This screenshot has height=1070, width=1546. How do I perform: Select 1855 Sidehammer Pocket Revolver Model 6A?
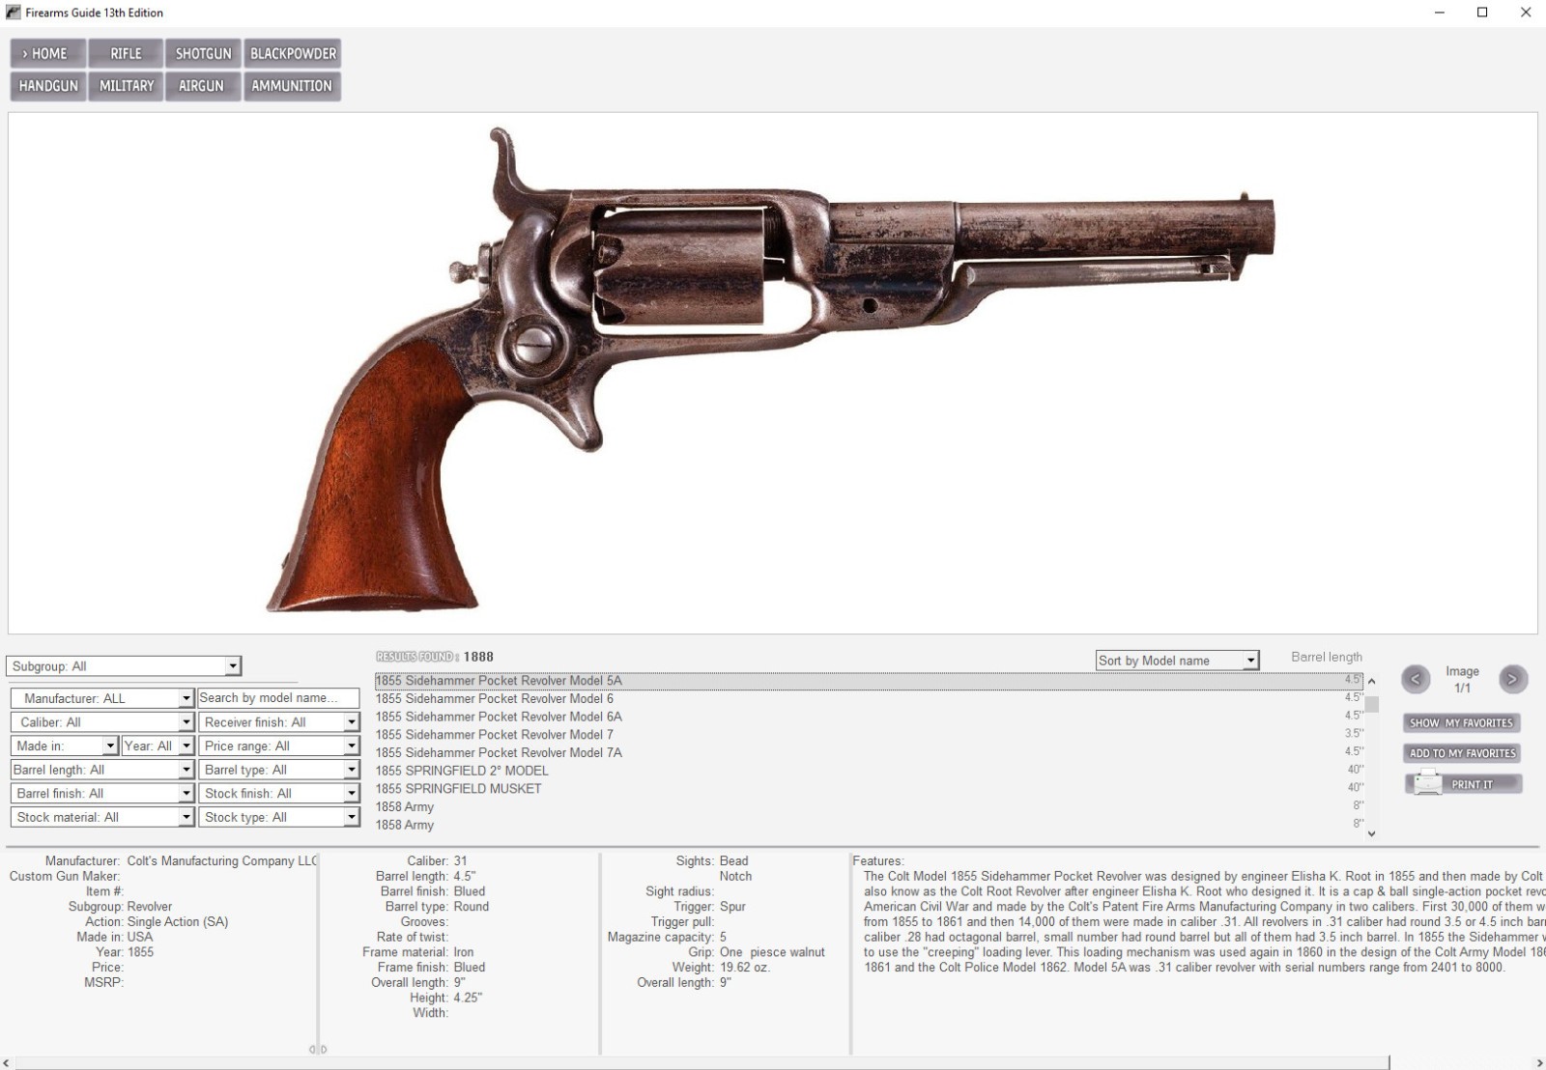pyautogui.click(x=869, y=717)
